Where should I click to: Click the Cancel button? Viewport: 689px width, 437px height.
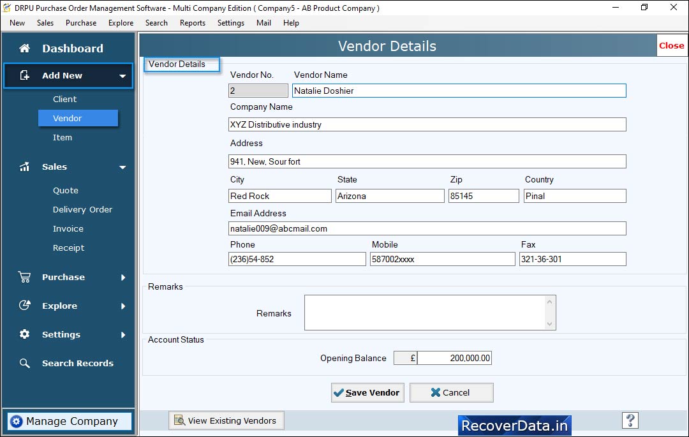click(451, 392)
